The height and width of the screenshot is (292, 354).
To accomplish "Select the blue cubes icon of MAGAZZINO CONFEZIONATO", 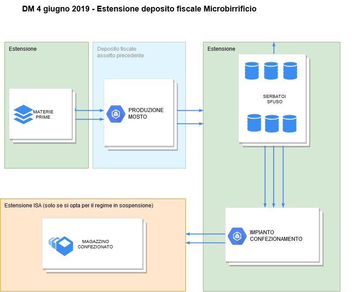I will pos(61,246).
